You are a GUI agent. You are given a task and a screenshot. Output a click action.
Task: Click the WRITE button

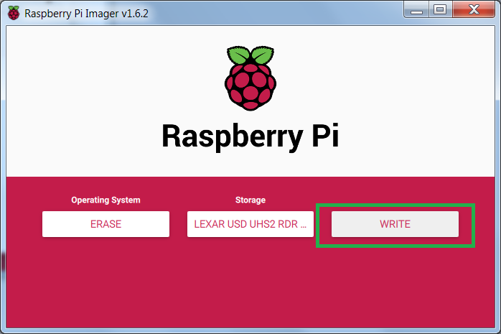pos(395,224)
